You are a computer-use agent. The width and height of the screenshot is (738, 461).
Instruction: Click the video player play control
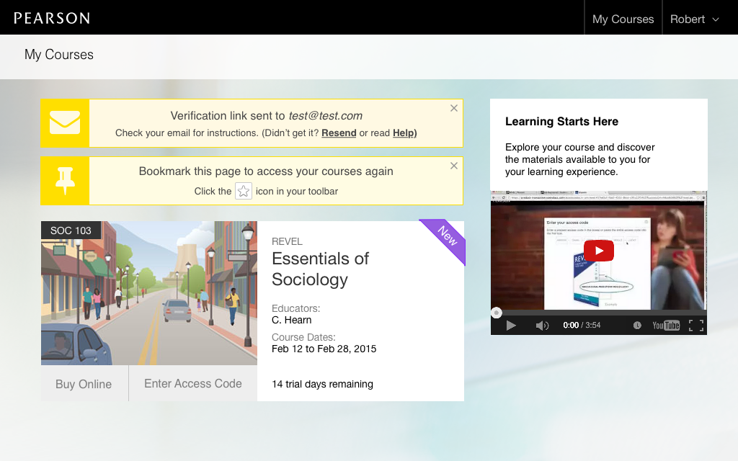(511, 326)
